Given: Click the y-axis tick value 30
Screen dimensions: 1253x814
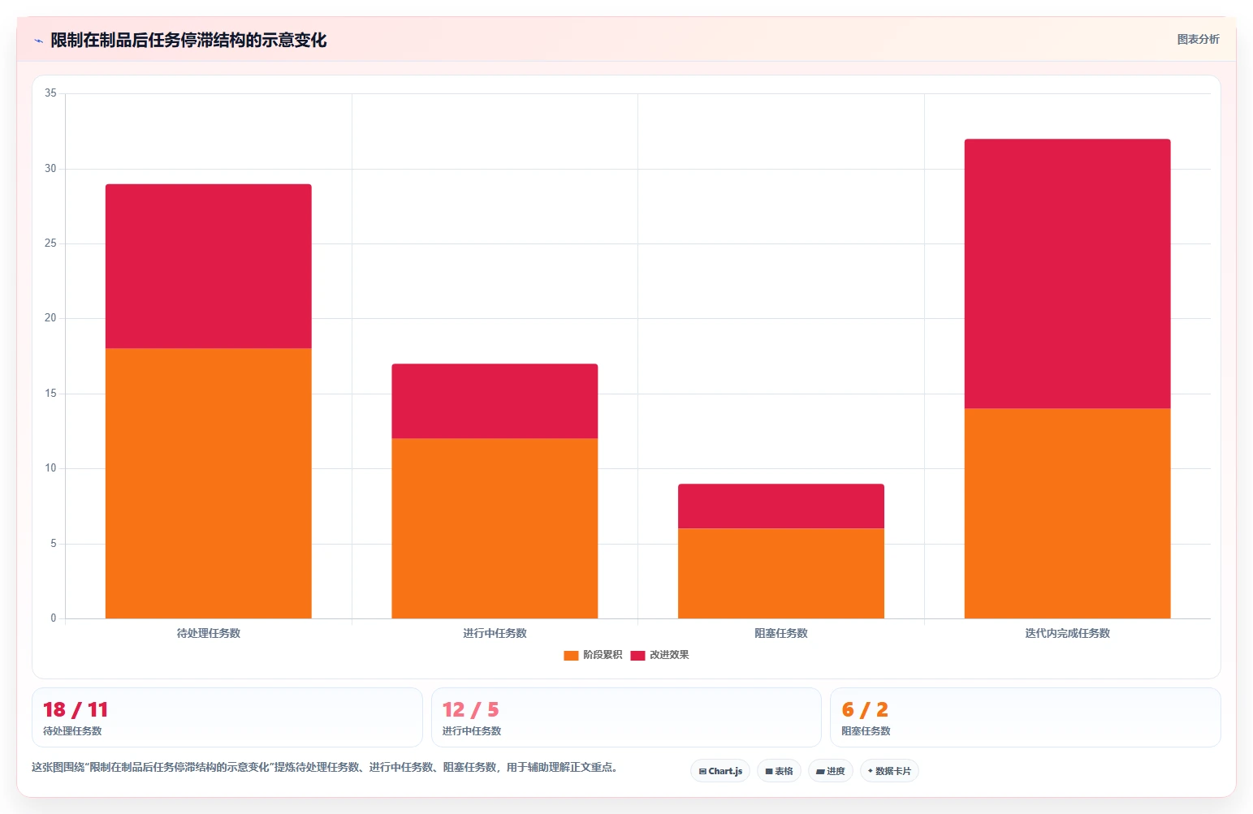Looking at the screenshot, I should (x=50, y=168).
